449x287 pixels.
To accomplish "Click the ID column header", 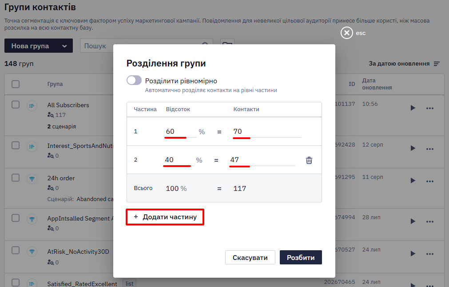I will pyautogui.click(x=352, y=84).
